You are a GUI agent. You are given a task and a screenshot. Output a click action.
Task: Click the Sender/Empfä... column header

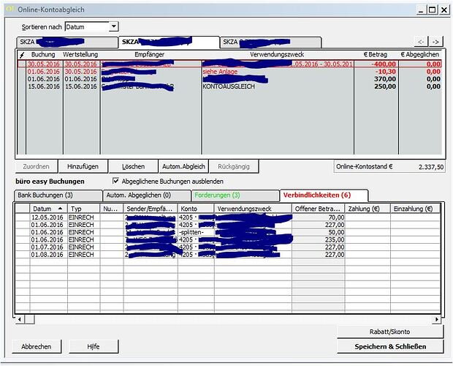tap(151, 209)
